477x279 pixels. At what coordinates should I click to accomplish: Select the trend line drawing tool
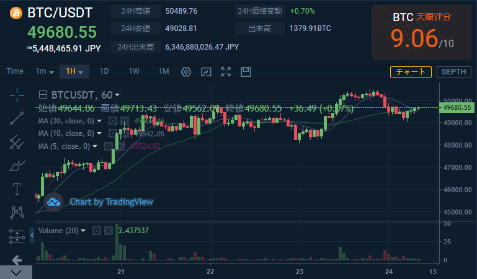click(17, 118)
